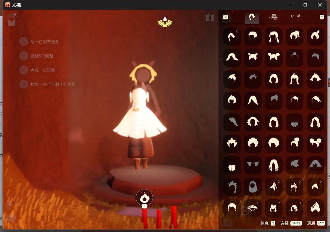The image size is (330, 232).
Task: Select the conical straw hat item
Action: point(253,208)
